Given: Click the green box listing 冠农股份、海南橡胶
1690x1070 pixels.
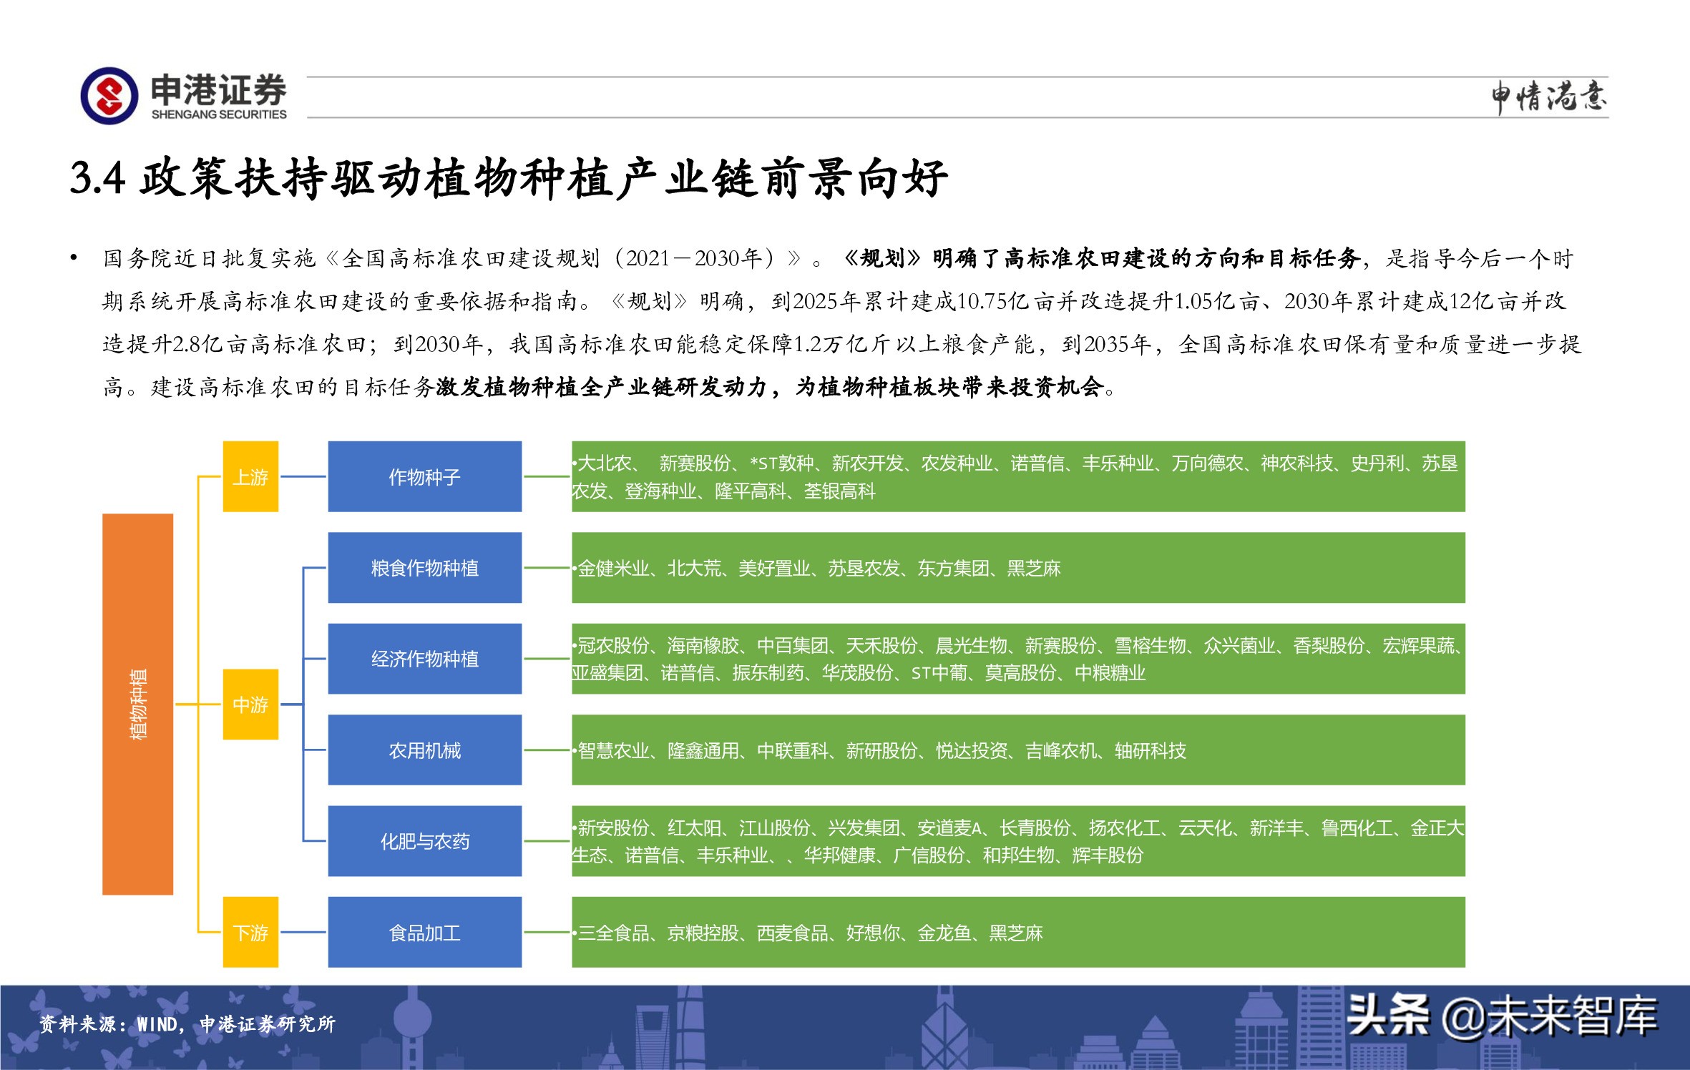Looking at the screenshot, I should [x=1018, y=659].
